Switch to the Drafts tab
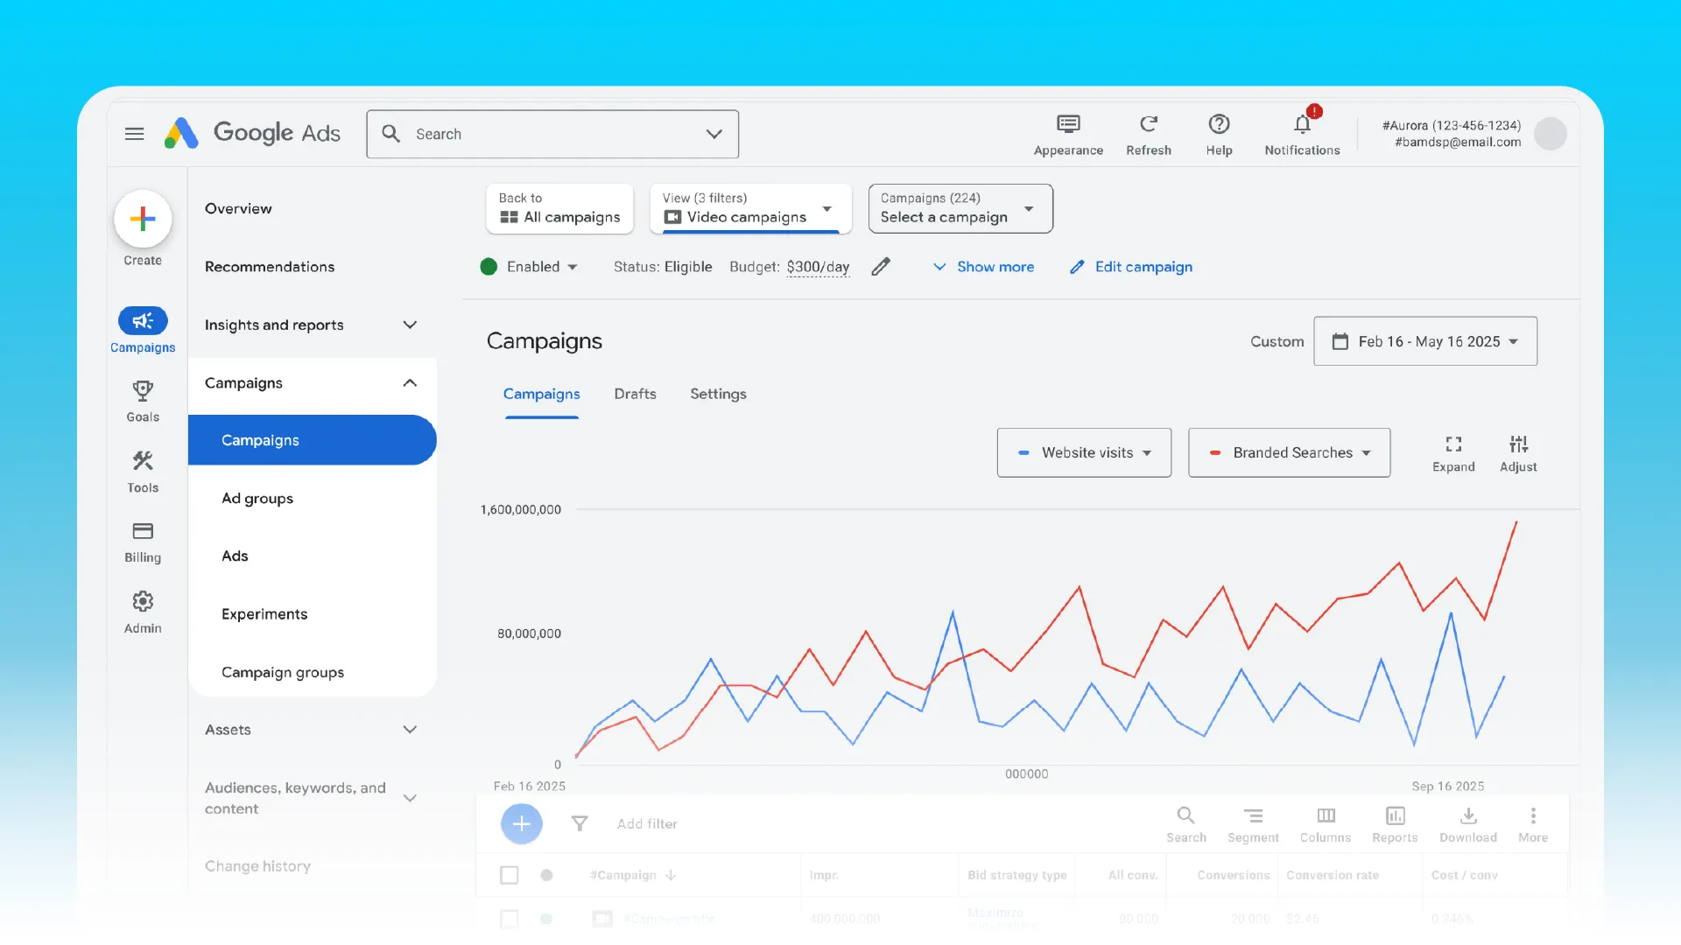 635,395
